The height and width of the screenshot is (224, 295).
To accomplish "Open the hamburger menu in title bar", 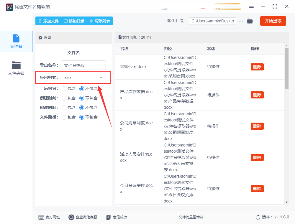I will click(x=251, y=6).
